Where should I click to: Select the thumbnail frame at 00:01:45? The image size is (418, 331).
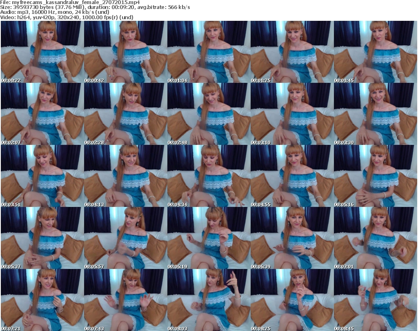(x=376, y=52)
